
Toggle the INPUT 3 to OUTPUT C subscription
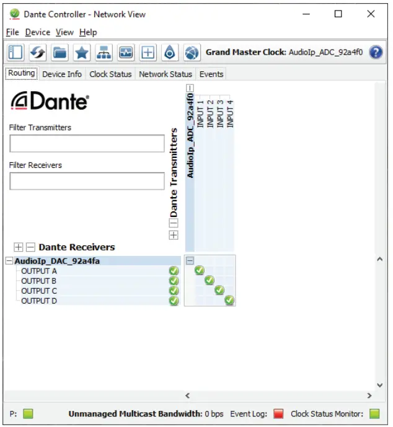coord(219,290)
